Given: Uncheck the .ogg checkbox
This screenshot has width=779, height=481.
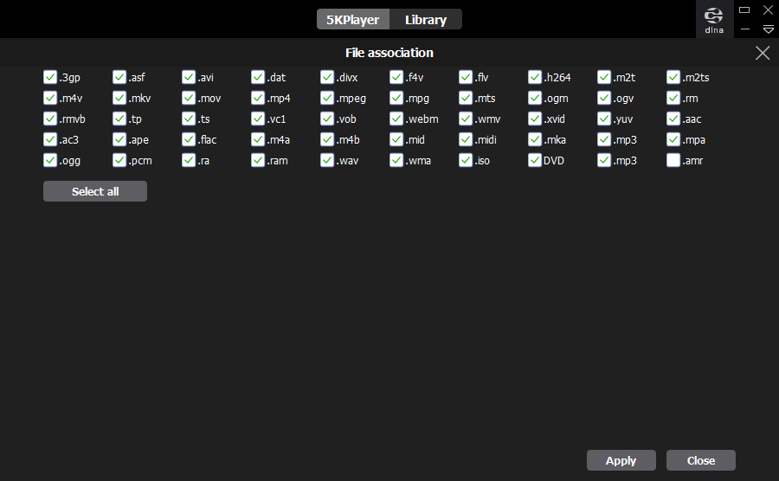Looking at the screenshot, I should [x=50, y=160].
